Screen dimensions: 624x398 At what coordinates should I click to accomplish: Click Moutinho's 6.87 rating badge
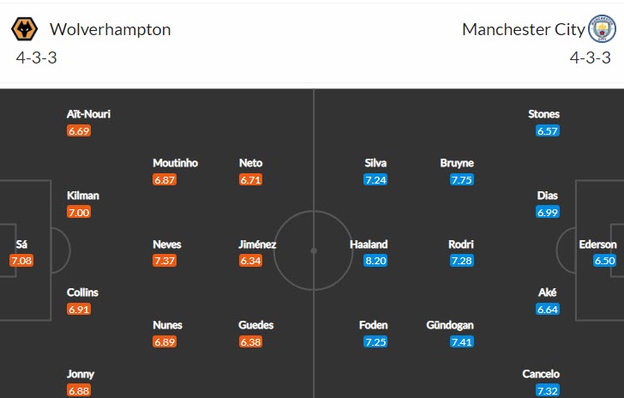click(165, 180)
